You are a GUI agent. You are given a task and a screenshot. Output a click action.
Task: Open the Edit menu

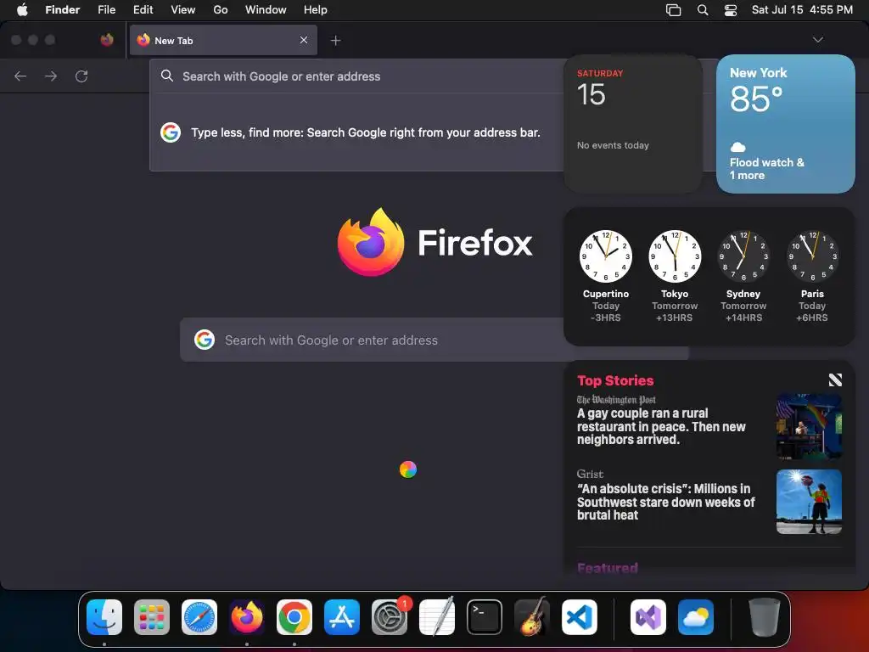point(143,10)
